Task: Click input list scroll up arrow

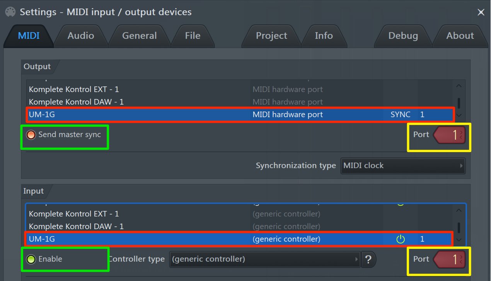Action: click(459, 211)
